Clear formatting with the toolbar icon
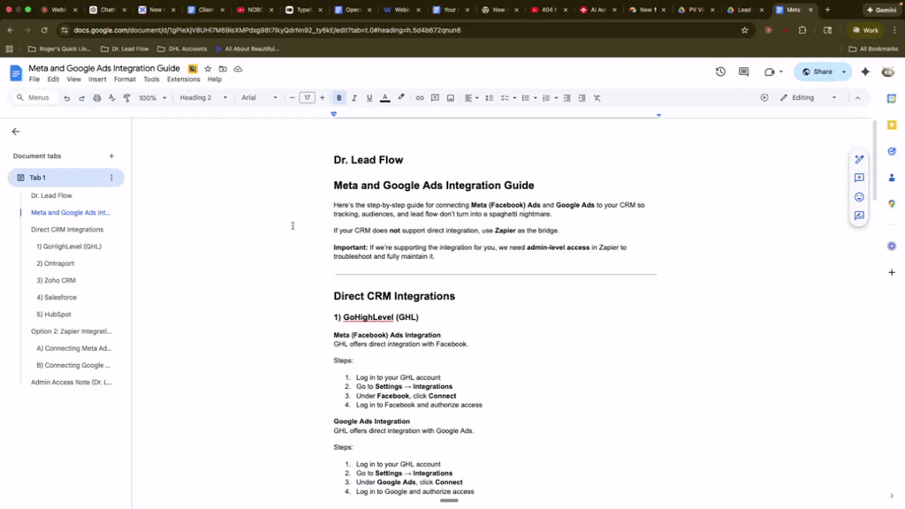This screenshot has width=905, height=509. tap(595, 98)
